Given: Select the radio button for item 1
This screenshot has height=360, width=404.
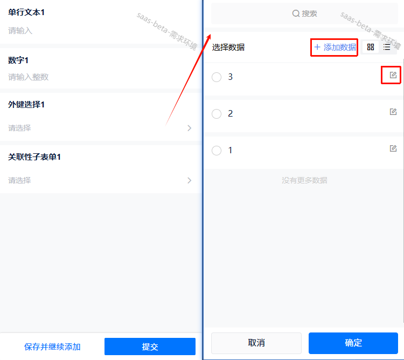Looking at the screenshot, I should (x=217, y=151).
